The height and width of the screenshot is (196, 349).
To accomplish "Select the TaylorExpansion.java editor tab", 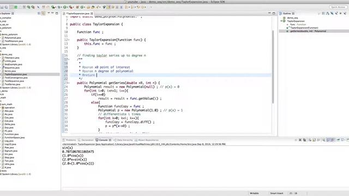I will coord(77,13).
